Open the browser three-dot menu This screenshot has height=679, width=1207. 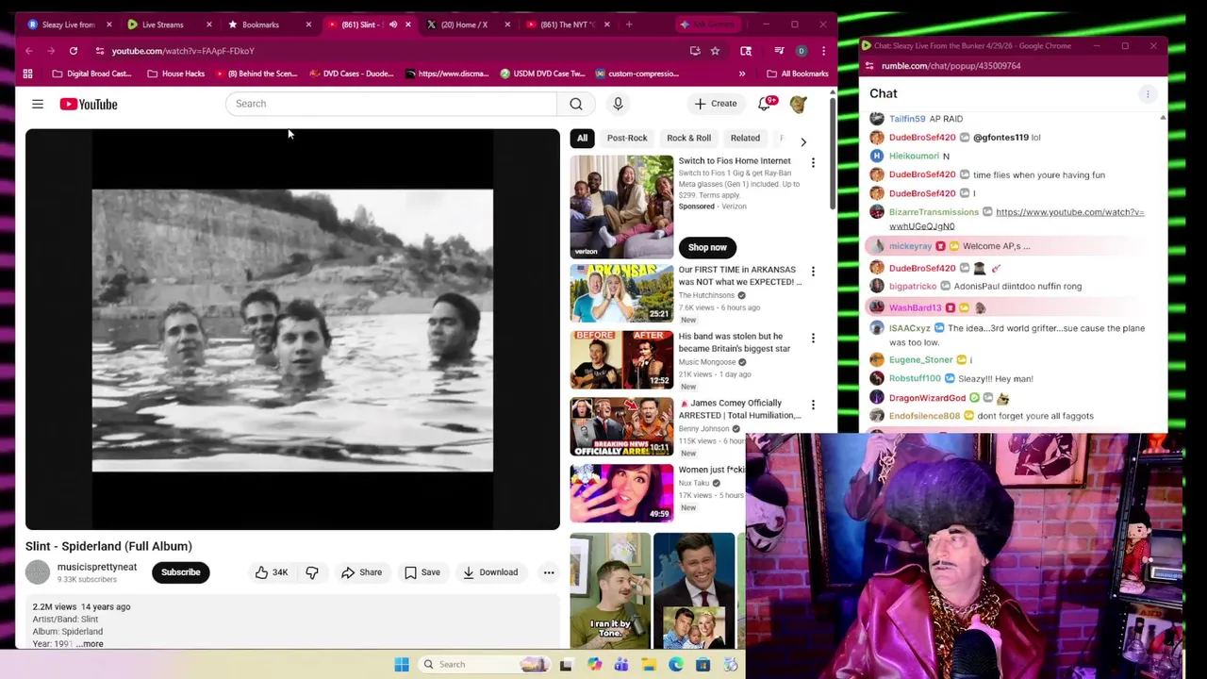coord(823,51)
